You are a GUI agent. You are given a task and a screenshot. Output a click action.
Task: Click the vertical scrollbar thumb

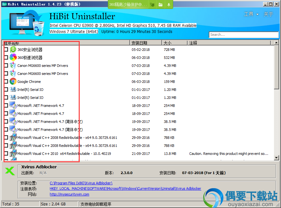coord(276,67)
